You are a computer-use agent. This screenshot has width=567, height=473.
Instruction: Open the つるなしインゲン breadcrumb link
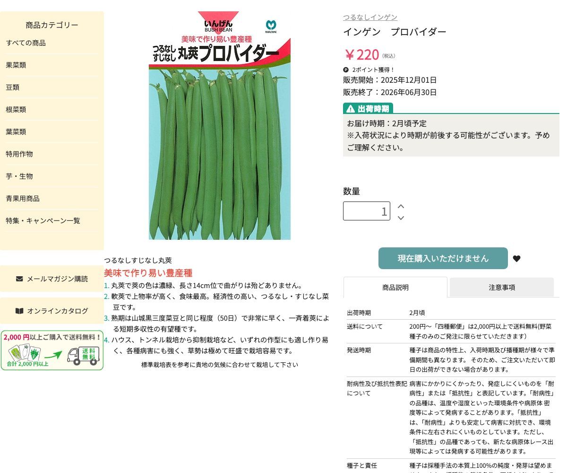point(370,17)
